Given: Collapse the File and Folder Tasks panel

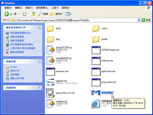Looking at the screenshot, I should [39, 27].
